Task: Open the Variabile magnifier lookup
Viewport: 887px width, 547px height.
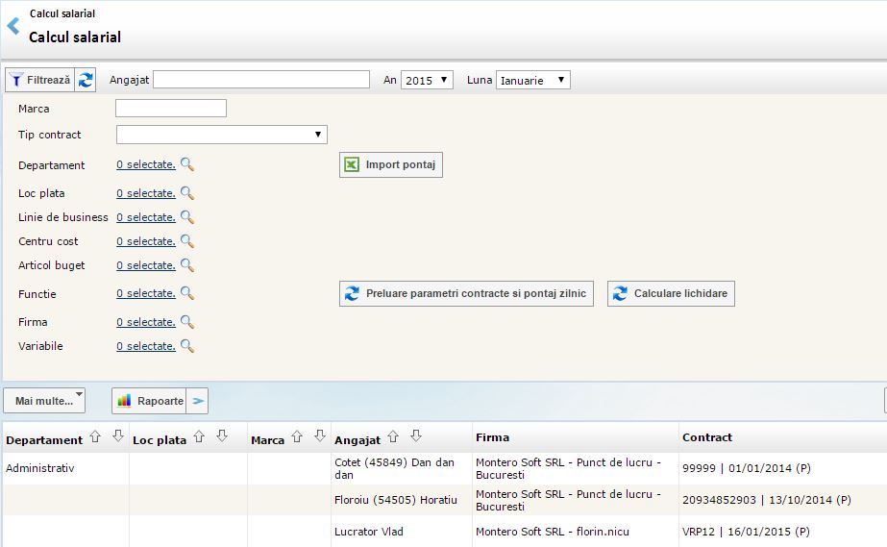Action: coord(187,346)
